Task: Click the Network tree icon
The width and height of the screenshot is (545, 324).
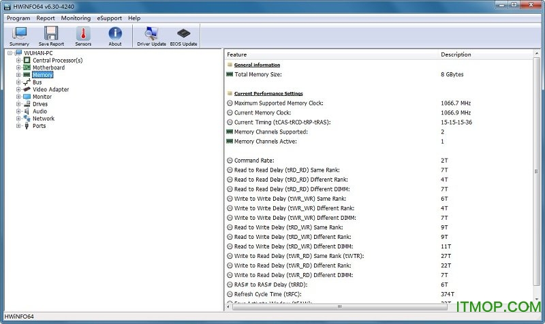Action: pyautogui.click(x=27, y=118)
